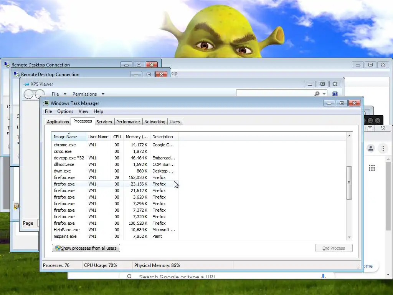
Task: Select the mspaint.exe process row
Action: 115,236
